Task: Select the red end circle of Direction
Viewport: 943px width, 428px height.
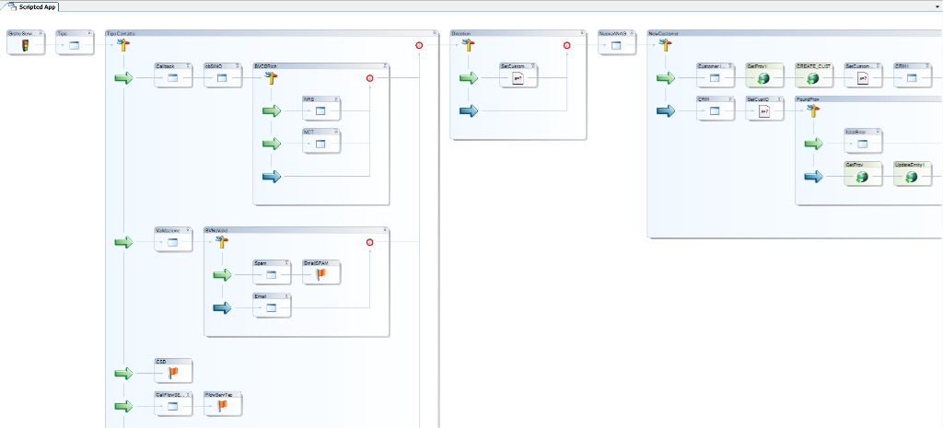Action: click(566, 45)
